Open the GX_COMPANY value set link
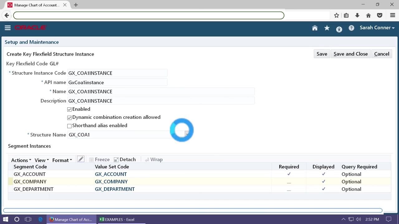 [x=111, y=182]
